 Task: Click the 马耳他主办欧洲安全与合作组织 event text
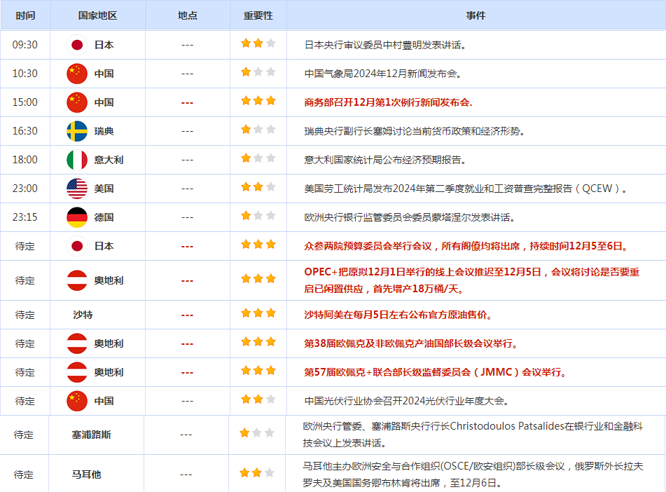[473, 474]
